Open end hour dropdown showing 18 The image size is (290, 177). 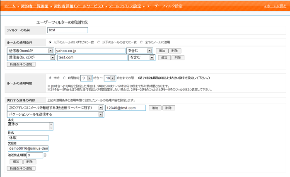[x=113, y=78]
